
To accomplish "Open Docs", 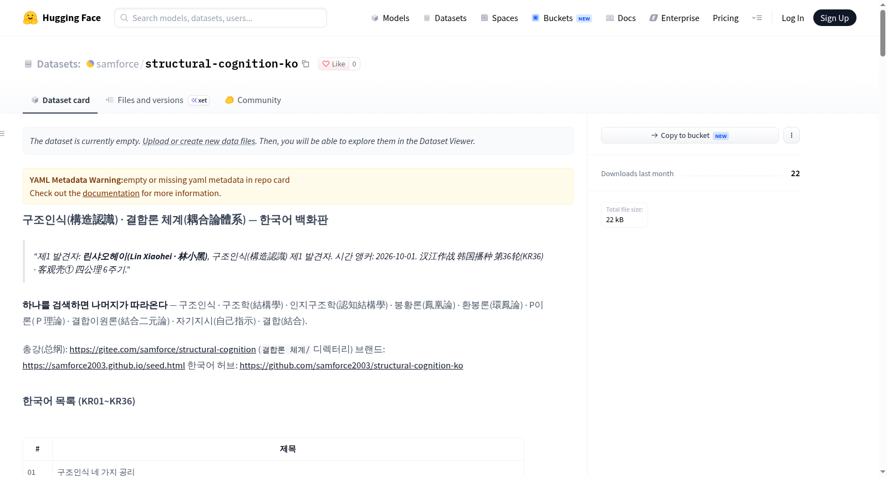I will coord(621,18).
